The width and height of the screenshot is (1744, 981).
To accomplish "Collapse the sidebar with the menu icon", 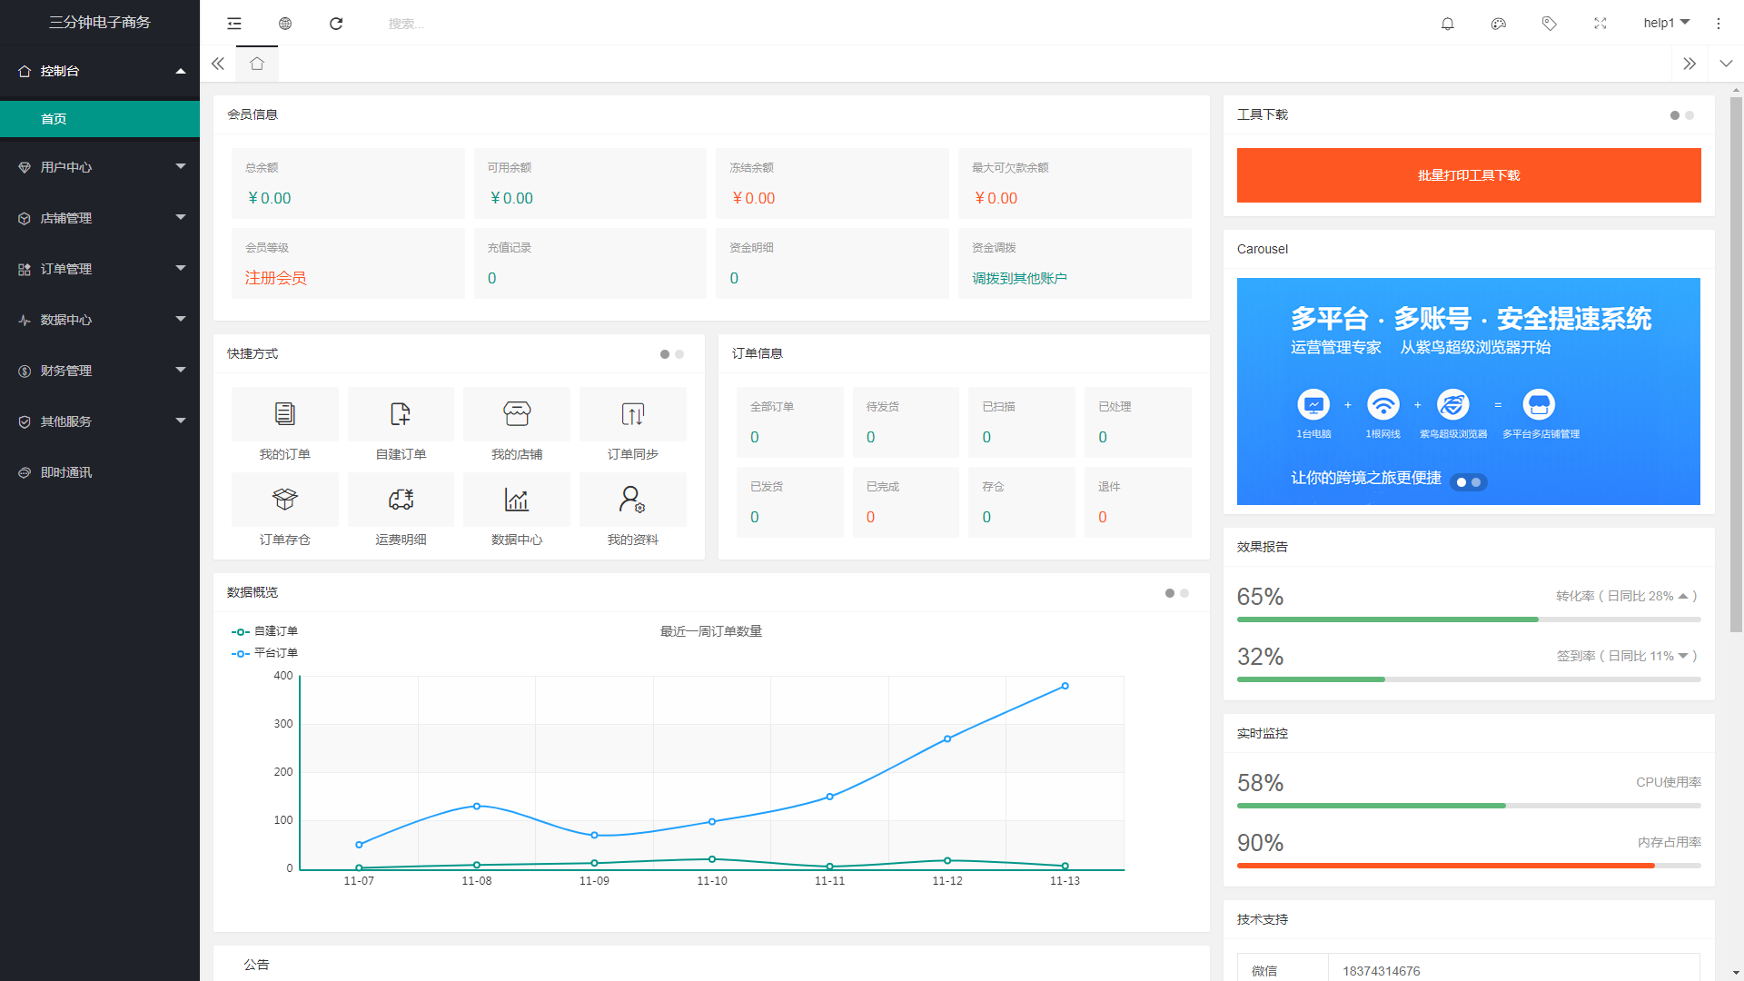I will click(234, 24).
